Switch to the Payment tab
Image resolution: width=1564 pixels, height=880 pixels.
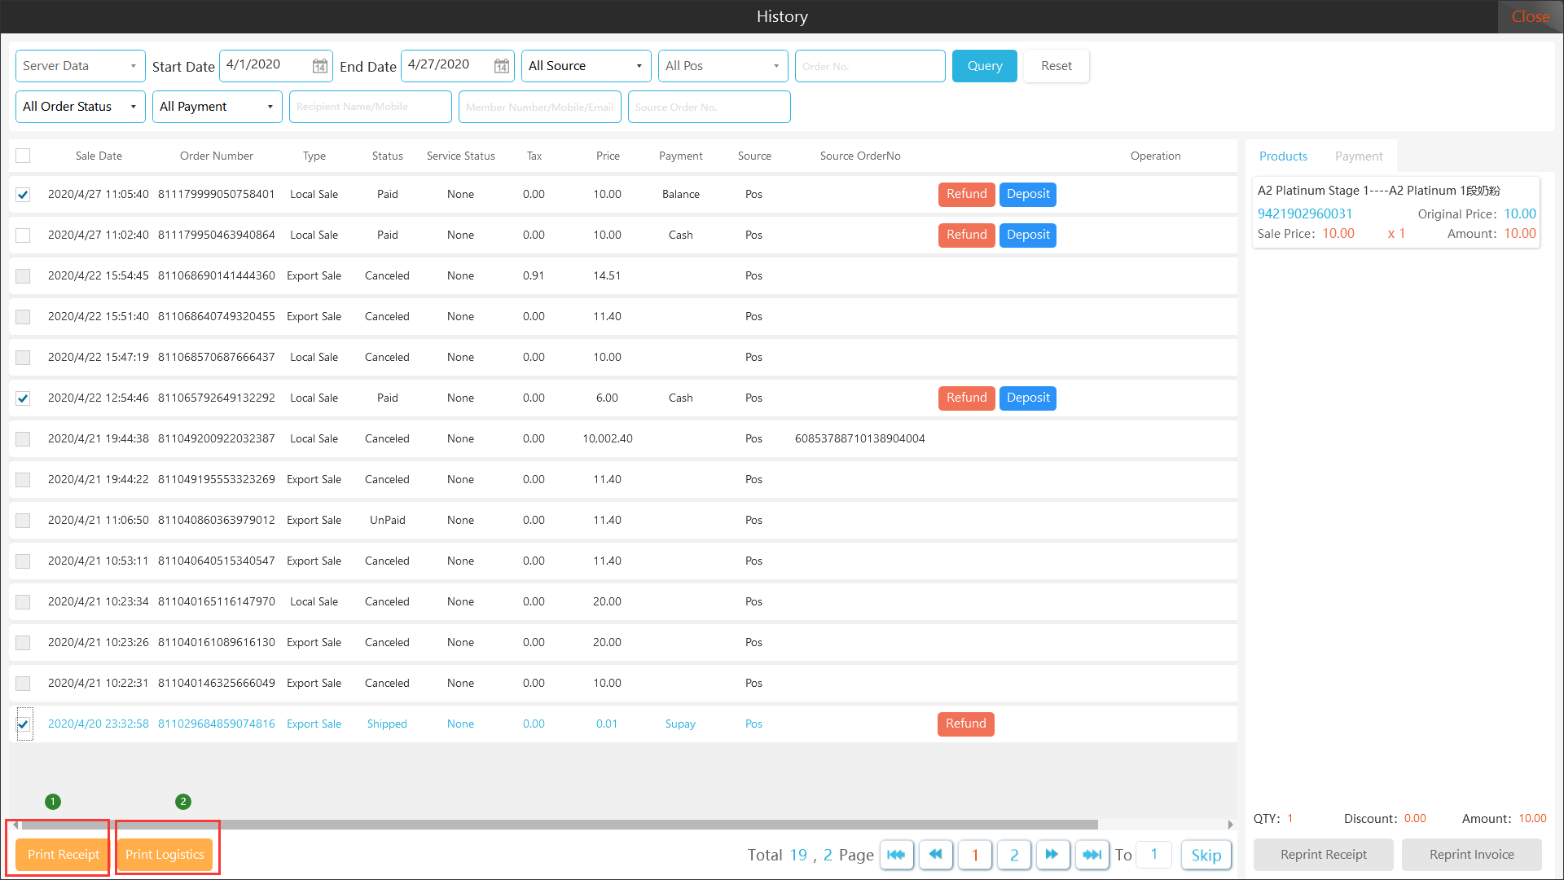(1358, 156)
